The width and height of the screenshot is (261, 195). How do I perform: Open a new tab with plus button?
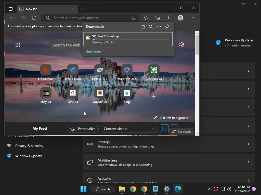pos(82,9)
